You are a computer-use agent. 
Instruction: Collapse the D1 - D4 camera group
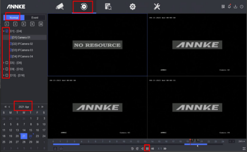pyautogui.click(x=3, y=31)
